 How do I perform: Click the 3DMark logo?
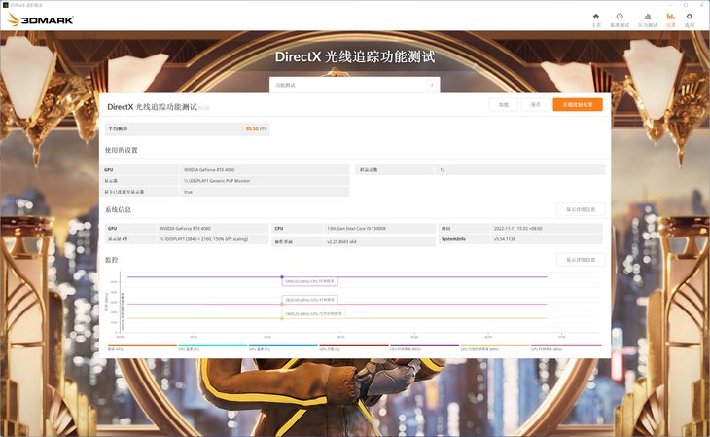[40, 19]
